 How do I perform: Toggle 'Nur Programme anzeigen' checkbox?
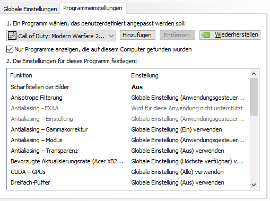click(10, 49)
